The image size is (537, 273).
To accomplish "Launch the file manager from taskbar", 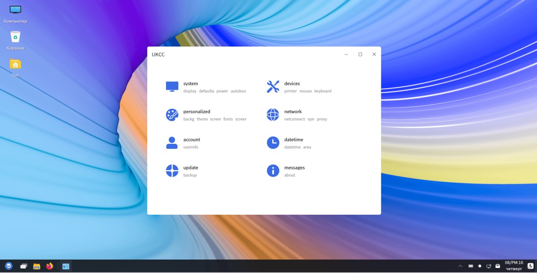I will click(x=36, y=266).
